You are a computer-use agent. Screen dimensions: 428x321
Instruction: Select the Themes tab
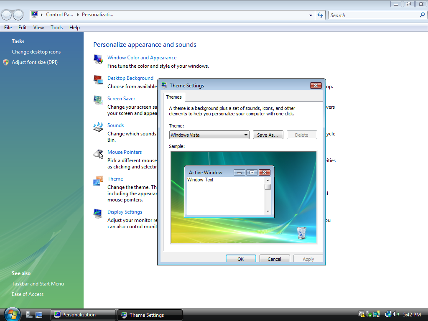(x=174, y=97)
